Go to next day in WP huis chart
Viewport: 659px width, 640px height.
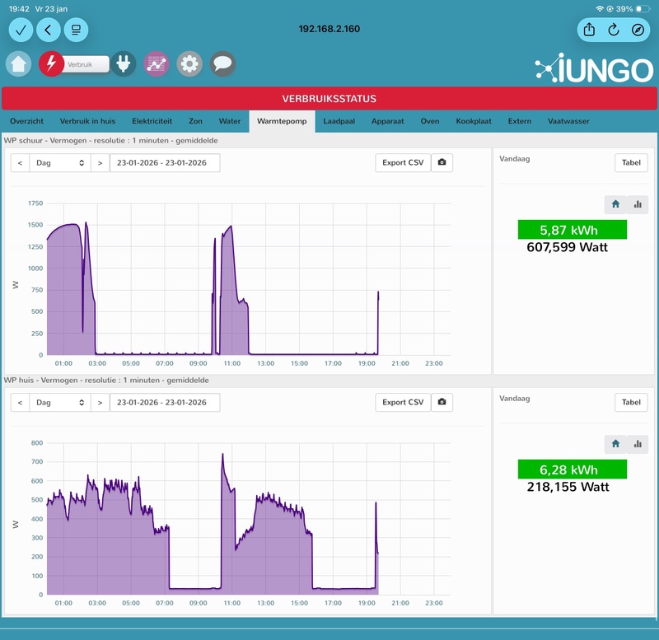point(100,402)
